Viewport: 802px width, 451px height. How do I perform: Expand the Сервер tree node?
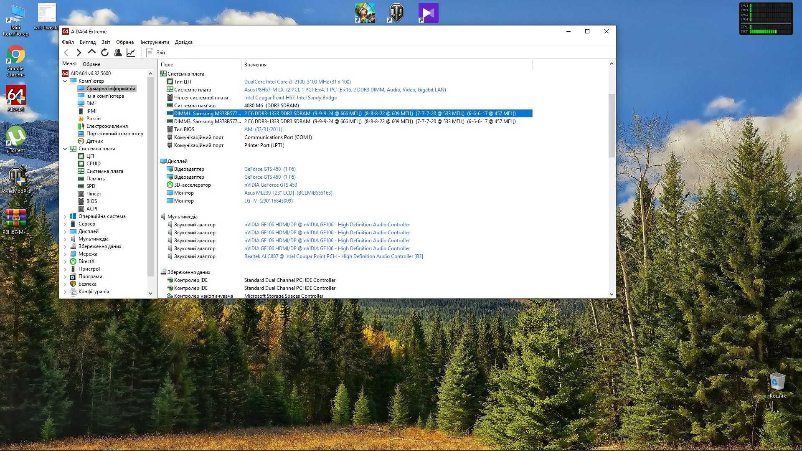pos(65,224)
